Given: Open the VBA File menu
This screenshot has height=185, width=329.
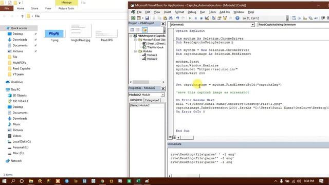Looking at the screenshot, I should [139, 12].
